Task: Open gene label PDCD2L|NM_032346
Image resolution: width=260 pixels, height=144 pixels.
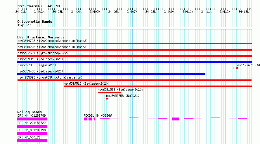Action: pyautogui.click(x=98, y=115)
